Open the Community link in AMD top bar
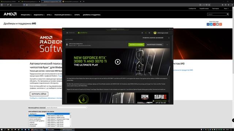Image resolution: width=234 pixels, height=131 pixels. 192,8
